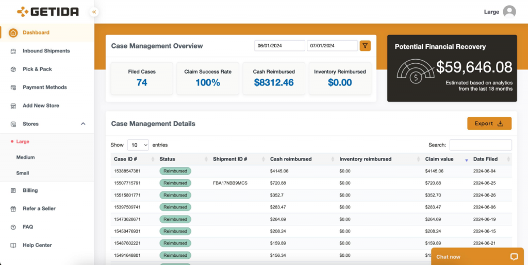Click the Payment Methods icon

pos(13,87)
